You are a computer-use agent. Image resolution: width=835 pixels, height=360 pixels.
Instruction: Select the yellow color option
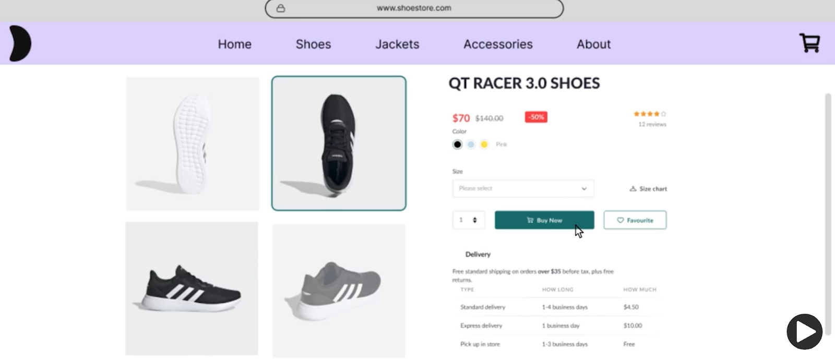[x=484, y=145]
